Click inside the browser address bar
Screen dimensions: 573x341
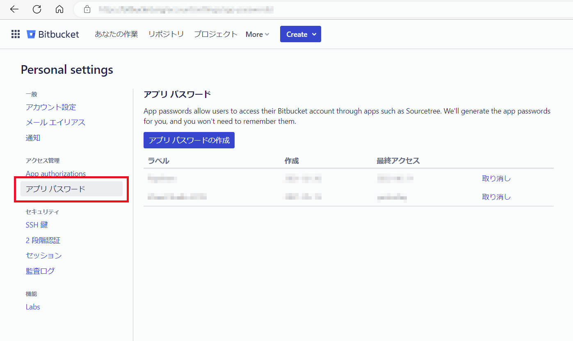point(185,9)
